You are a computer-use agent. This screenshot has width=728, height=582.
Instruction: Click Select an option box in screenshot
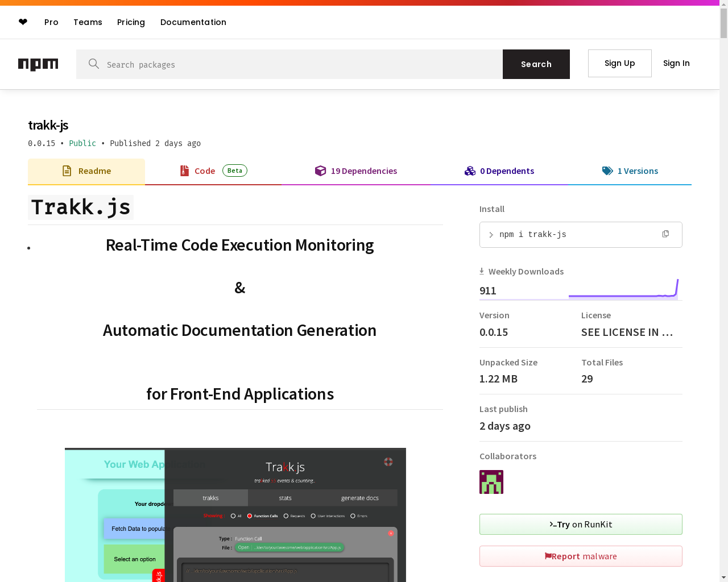(x=134, y=559)
